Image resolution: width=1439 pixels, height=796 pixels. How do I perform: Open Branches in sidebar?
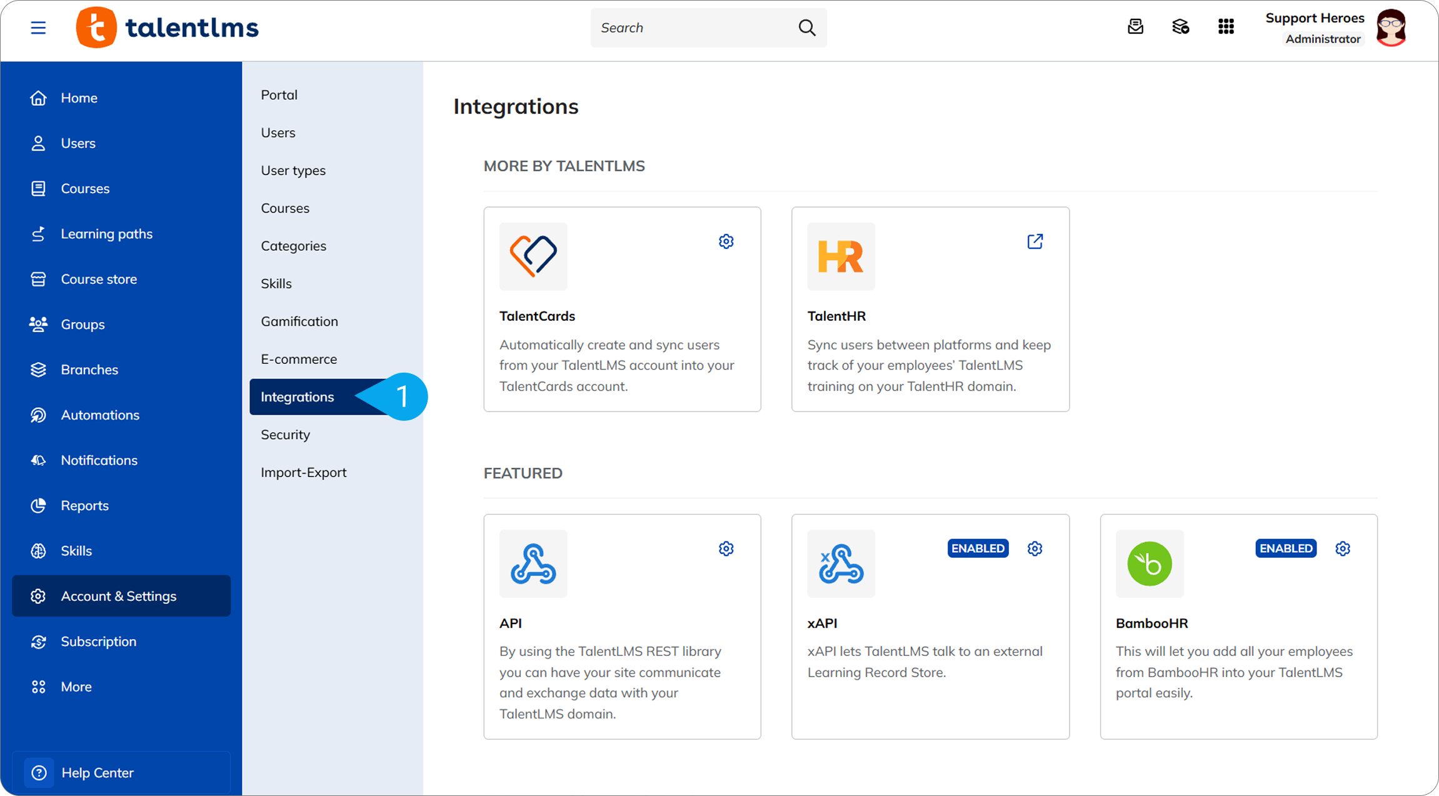(x=121, y=370)
